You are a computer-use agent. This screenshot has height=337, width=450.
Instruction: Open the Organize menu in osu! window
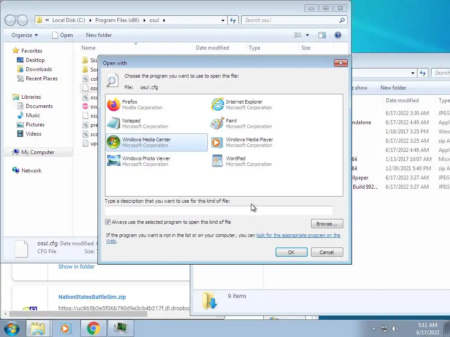coord(25,35)
